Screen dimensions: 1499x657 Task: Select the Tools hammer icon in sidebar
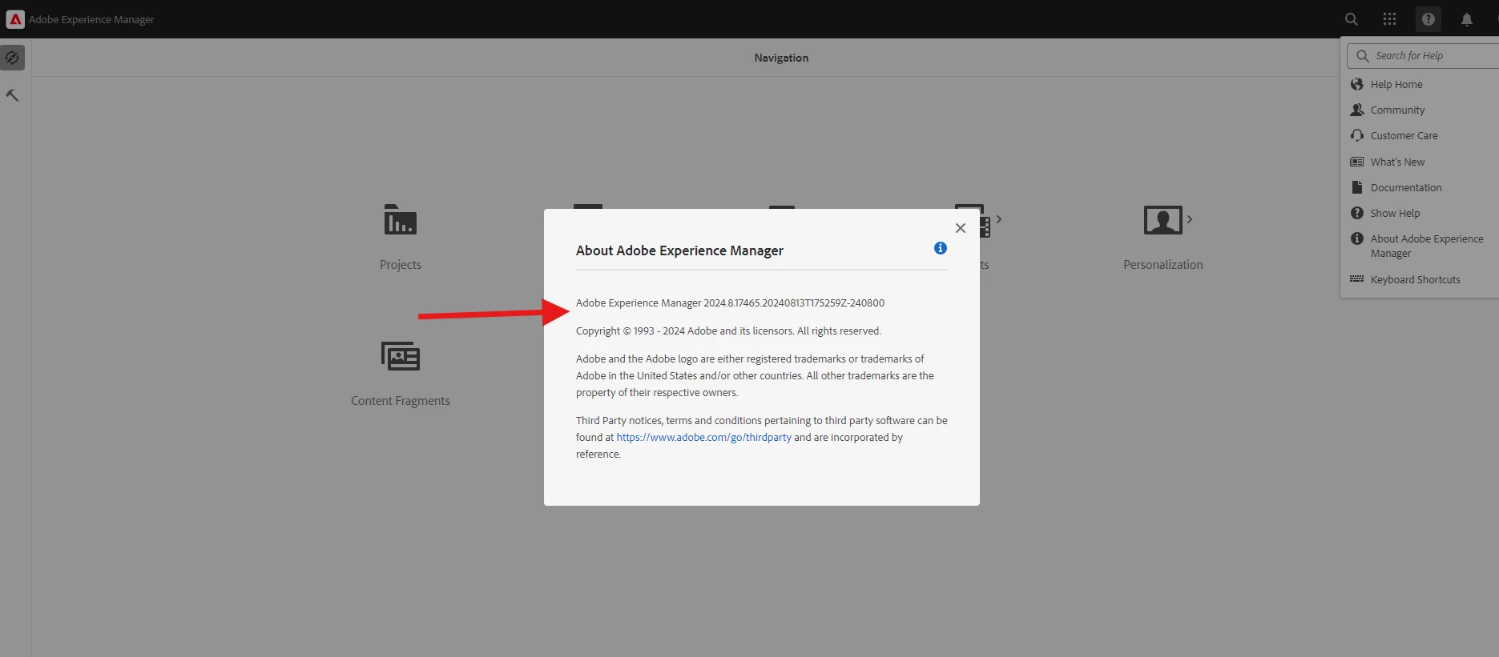[12, 95]
